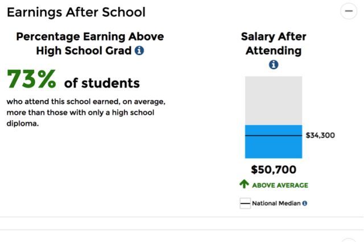Click the blue portion of salary bar
The height and width of the screenshot is (242, 364).
(x=274, y=147)
